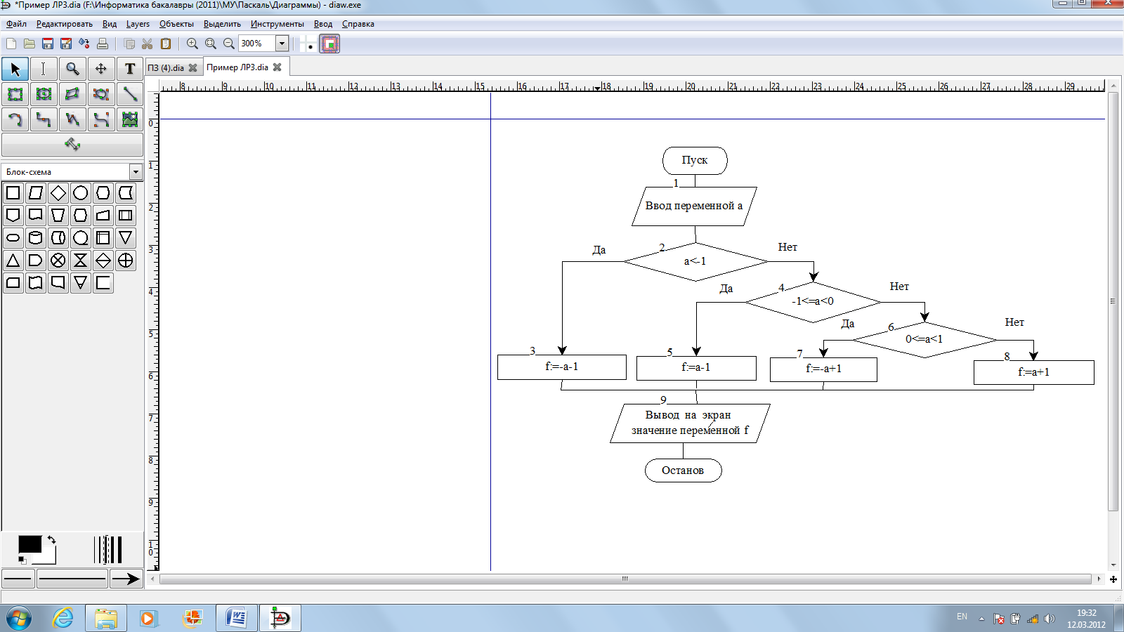The image size is (1124, 632).
Task: Pick the rectangle process flowchart shape
Action: (x=13, y=193)
